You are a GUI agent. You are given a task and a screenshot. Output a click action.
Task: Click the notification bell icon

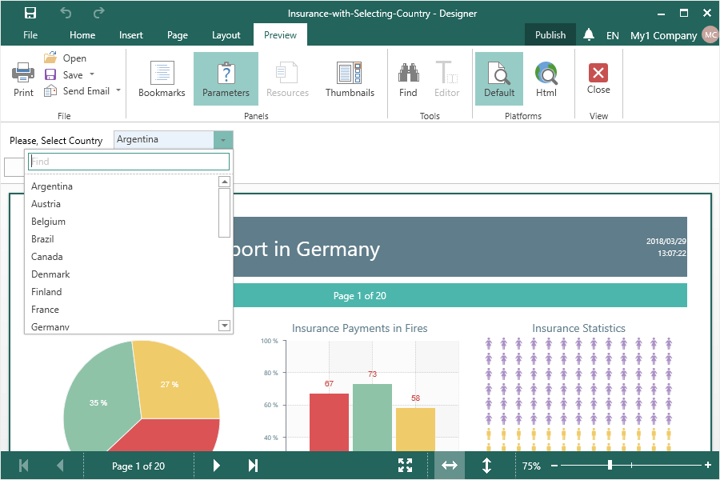(x=589, y=34)
